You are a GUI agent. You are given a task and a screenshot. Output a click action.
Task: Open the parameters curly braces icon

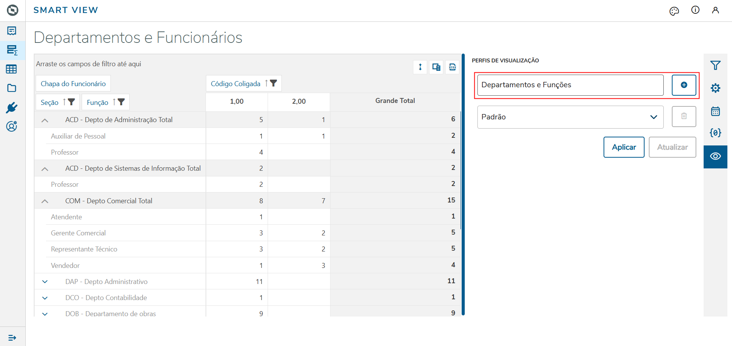(715, 133)
